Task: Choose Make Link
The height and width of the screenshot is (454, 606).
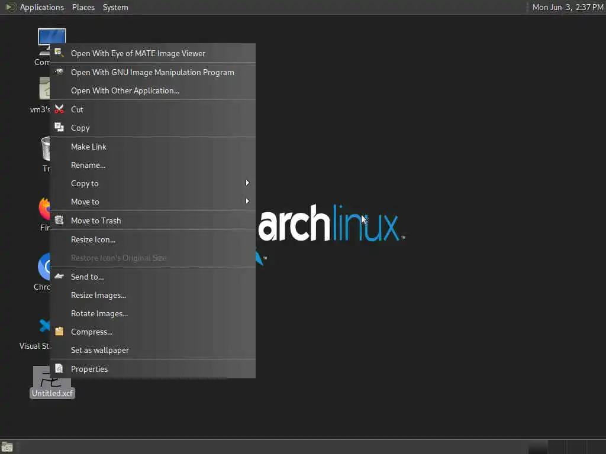Action: click(x=153, y=147)
